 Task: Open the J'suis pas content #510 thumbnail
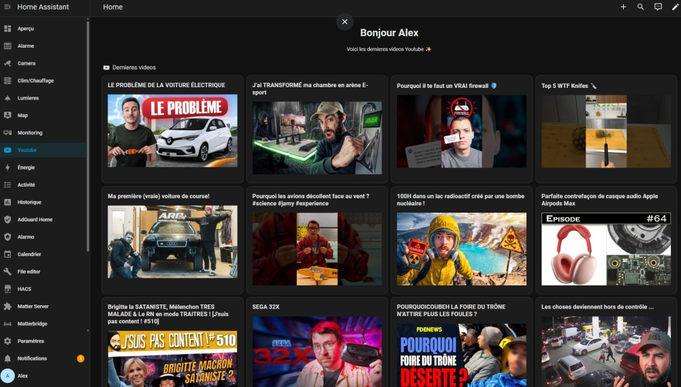pyautogui.click(x=172, y=359)
